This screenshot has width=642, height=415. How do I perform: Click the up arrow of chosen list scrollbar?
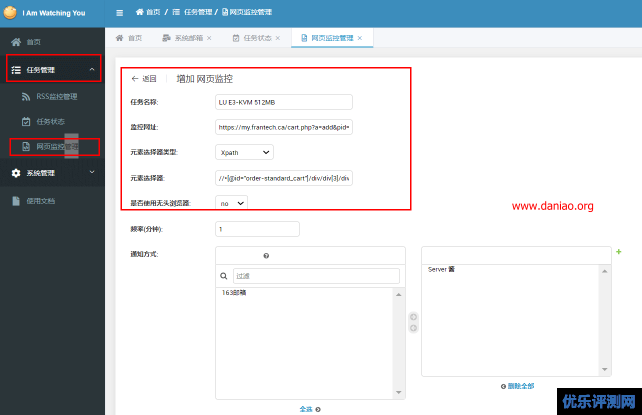(604, 271)
